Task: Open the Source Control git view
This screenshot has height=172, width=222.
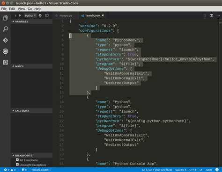Action: [x=5, y=40]
